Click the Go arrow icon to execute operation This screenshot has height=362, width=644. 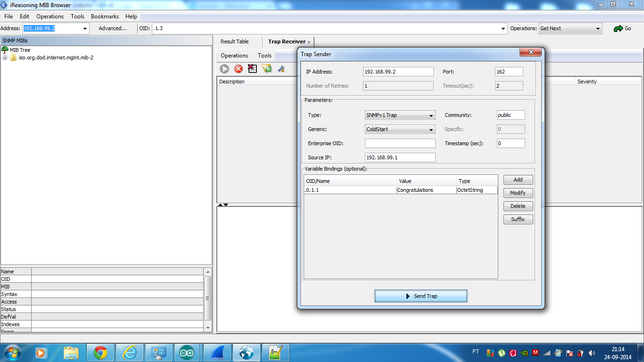pyautogui.click(x=619, y=28)
